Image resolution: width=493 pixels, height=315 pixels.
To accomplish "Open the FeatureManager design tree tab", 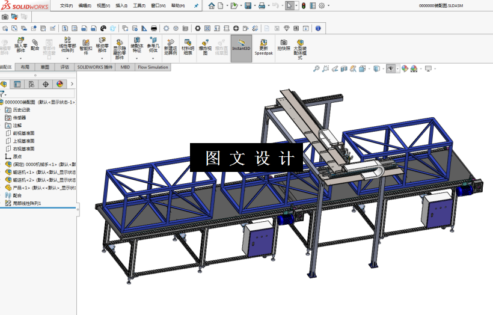I will tap(4, 84).
